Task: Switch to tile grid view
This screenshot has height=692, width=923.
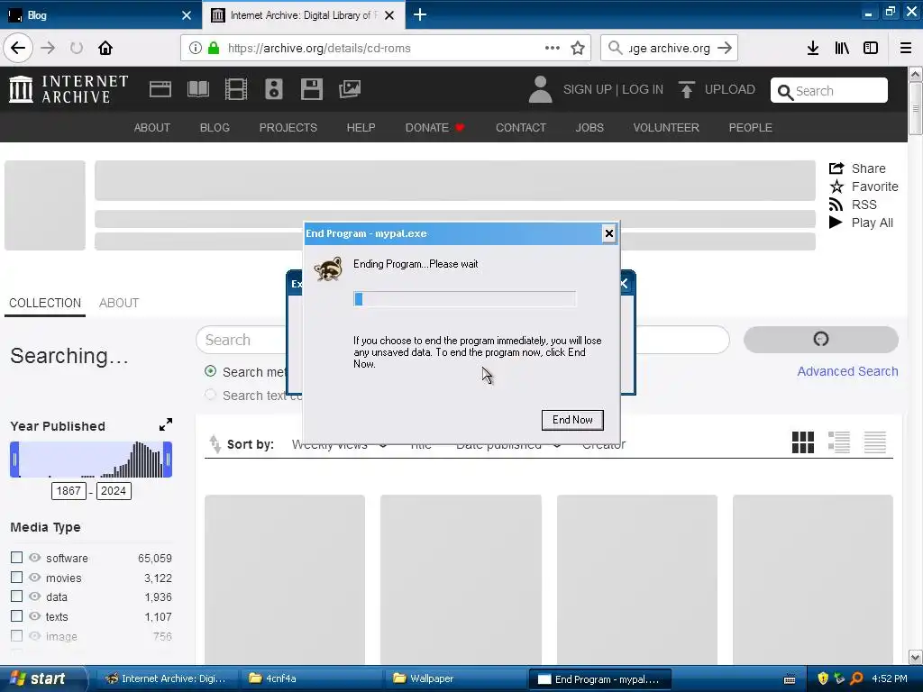Action: [x=803, y=442]
